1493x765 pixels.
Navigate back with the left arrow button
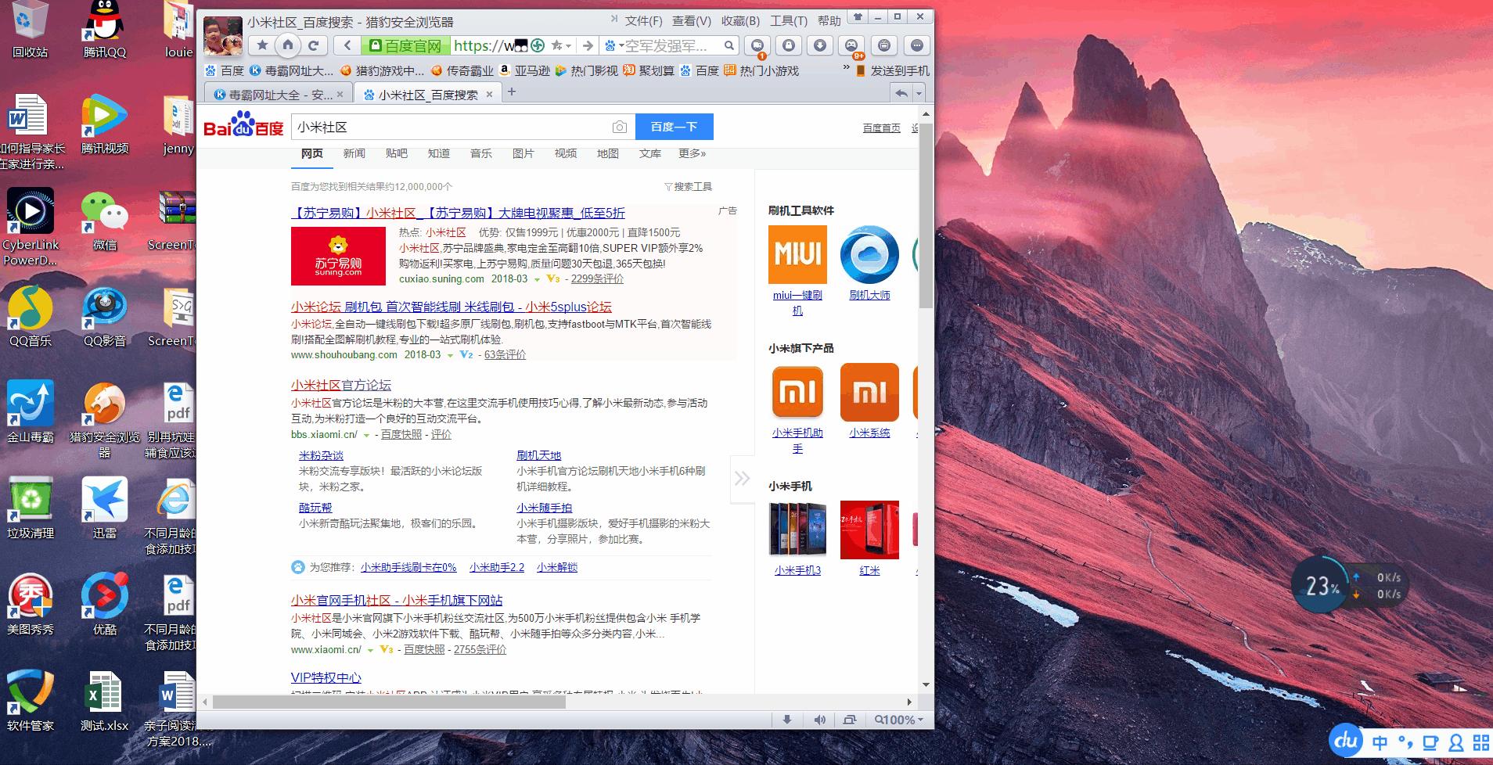click(347, 45)
